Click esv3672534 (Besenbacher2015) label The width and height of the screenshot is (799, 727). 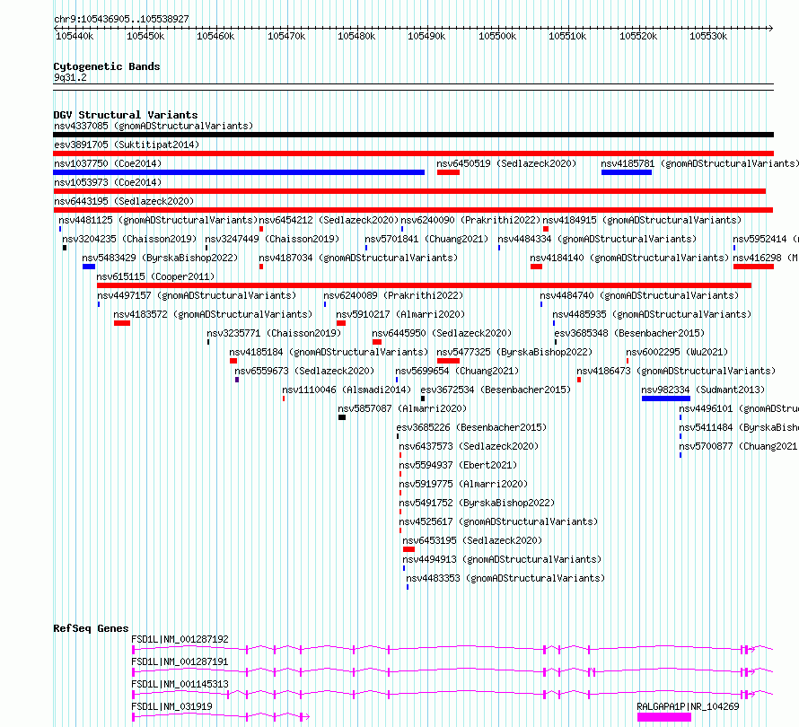pos(496,390)
